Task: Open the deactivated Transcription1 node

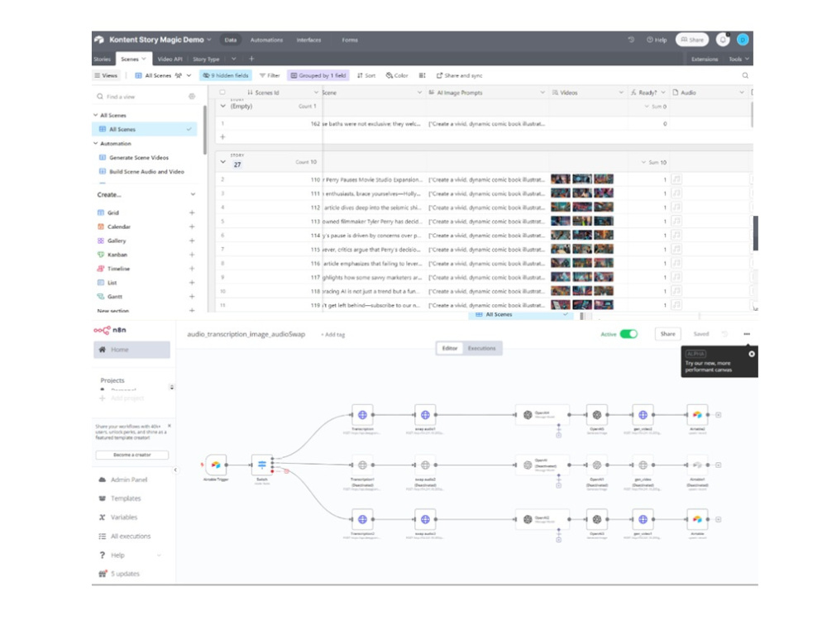Action: [x=362, y=465]
